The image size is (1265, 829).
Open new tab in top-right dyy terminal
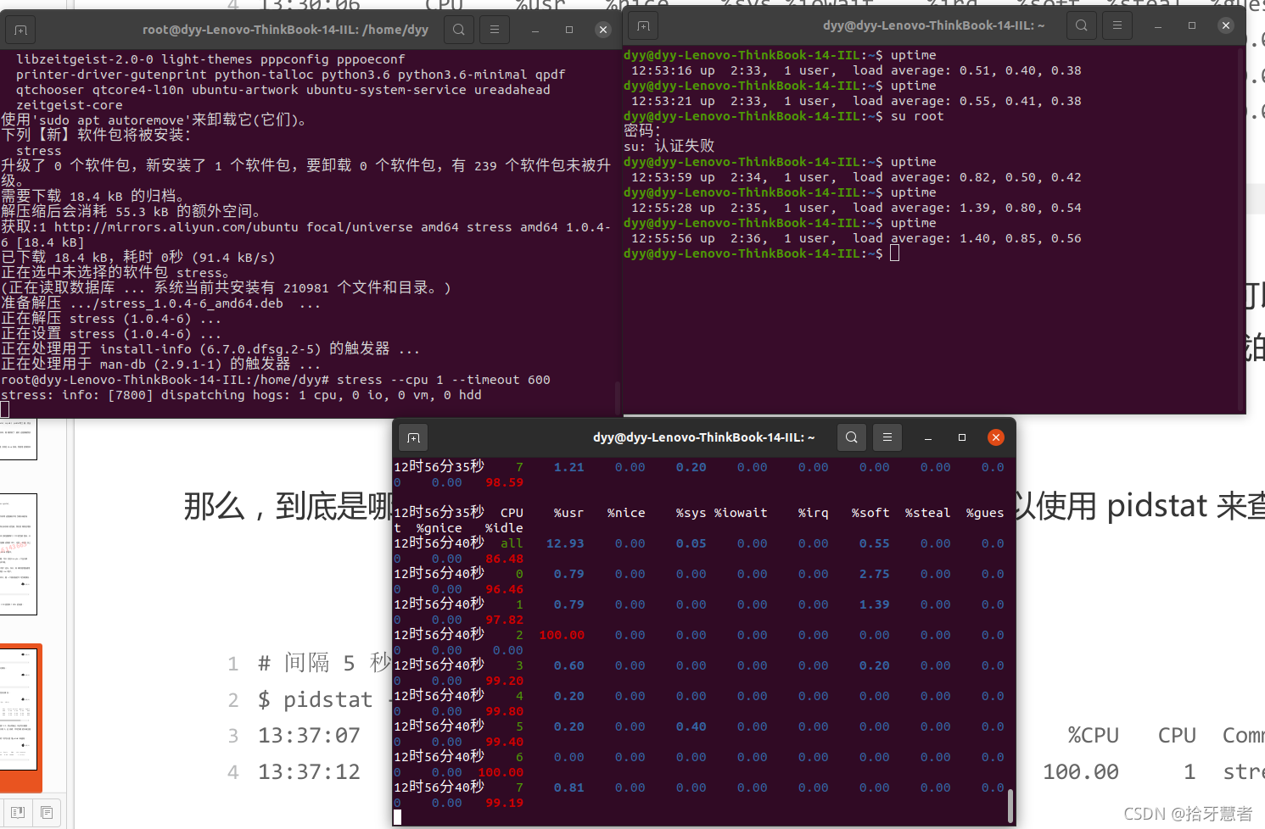coord(643,25)
